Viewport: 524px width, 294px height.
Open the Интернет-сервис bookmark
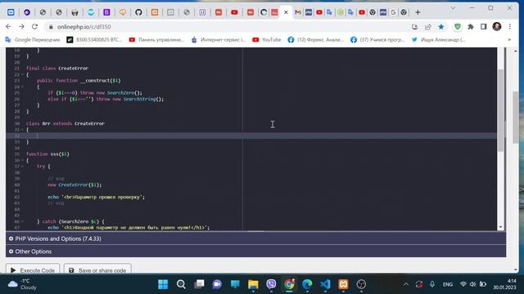pyautogui.click(x=219, y=40)
